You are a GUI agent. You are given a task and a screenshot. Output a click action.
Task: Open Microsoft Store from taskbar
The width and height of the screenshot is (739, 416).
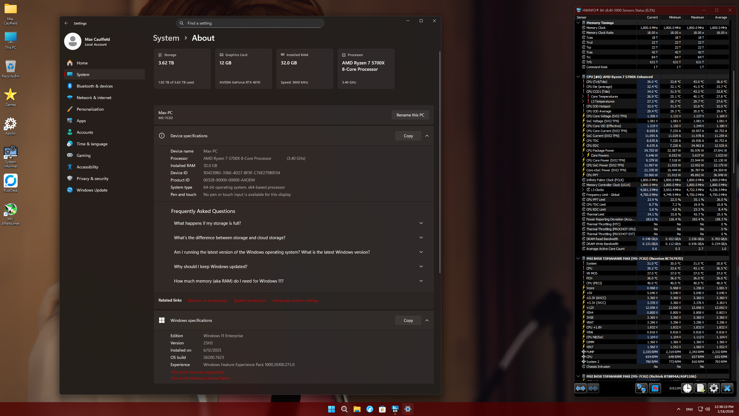click(382, 409)
